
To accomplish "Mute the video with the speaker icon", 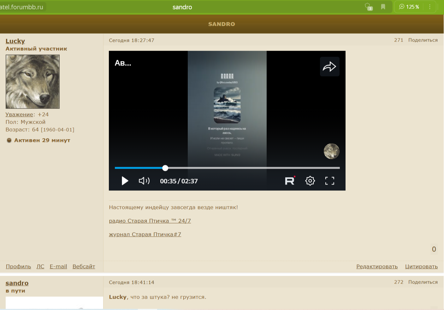I will click(144, 181).
